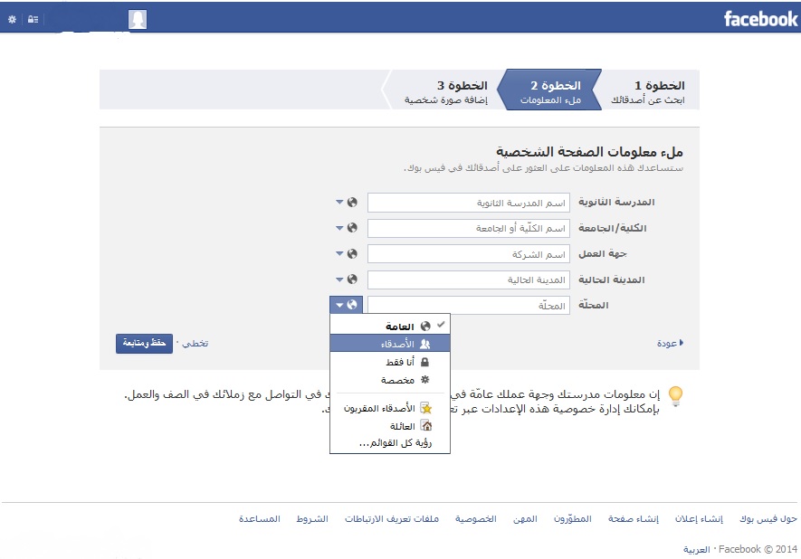Open privacy dropdown for employer row

(x=347, y=253)
